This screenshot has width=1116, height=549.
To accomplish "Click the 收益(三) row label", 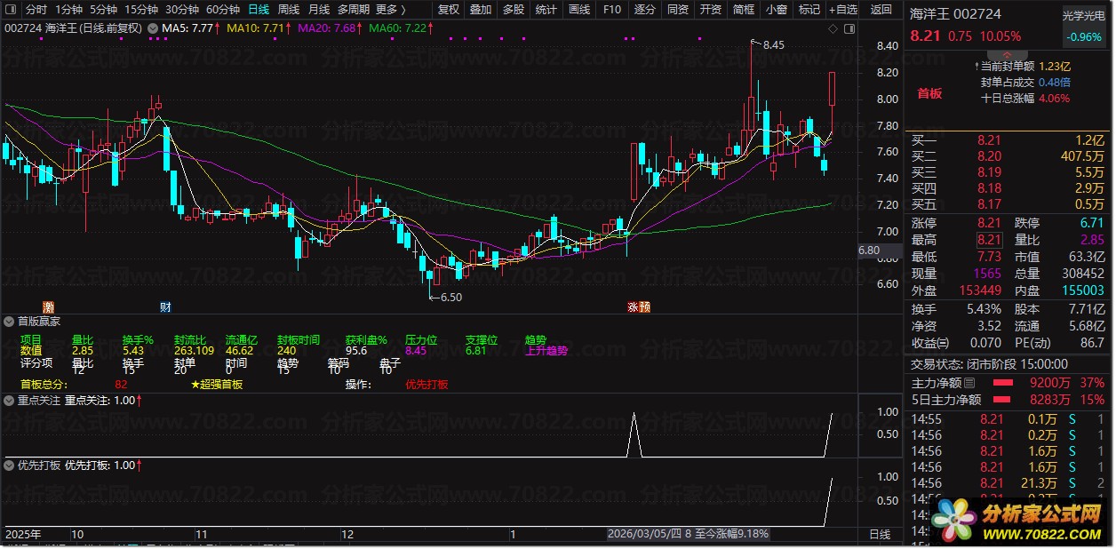I will click(929, 343).
